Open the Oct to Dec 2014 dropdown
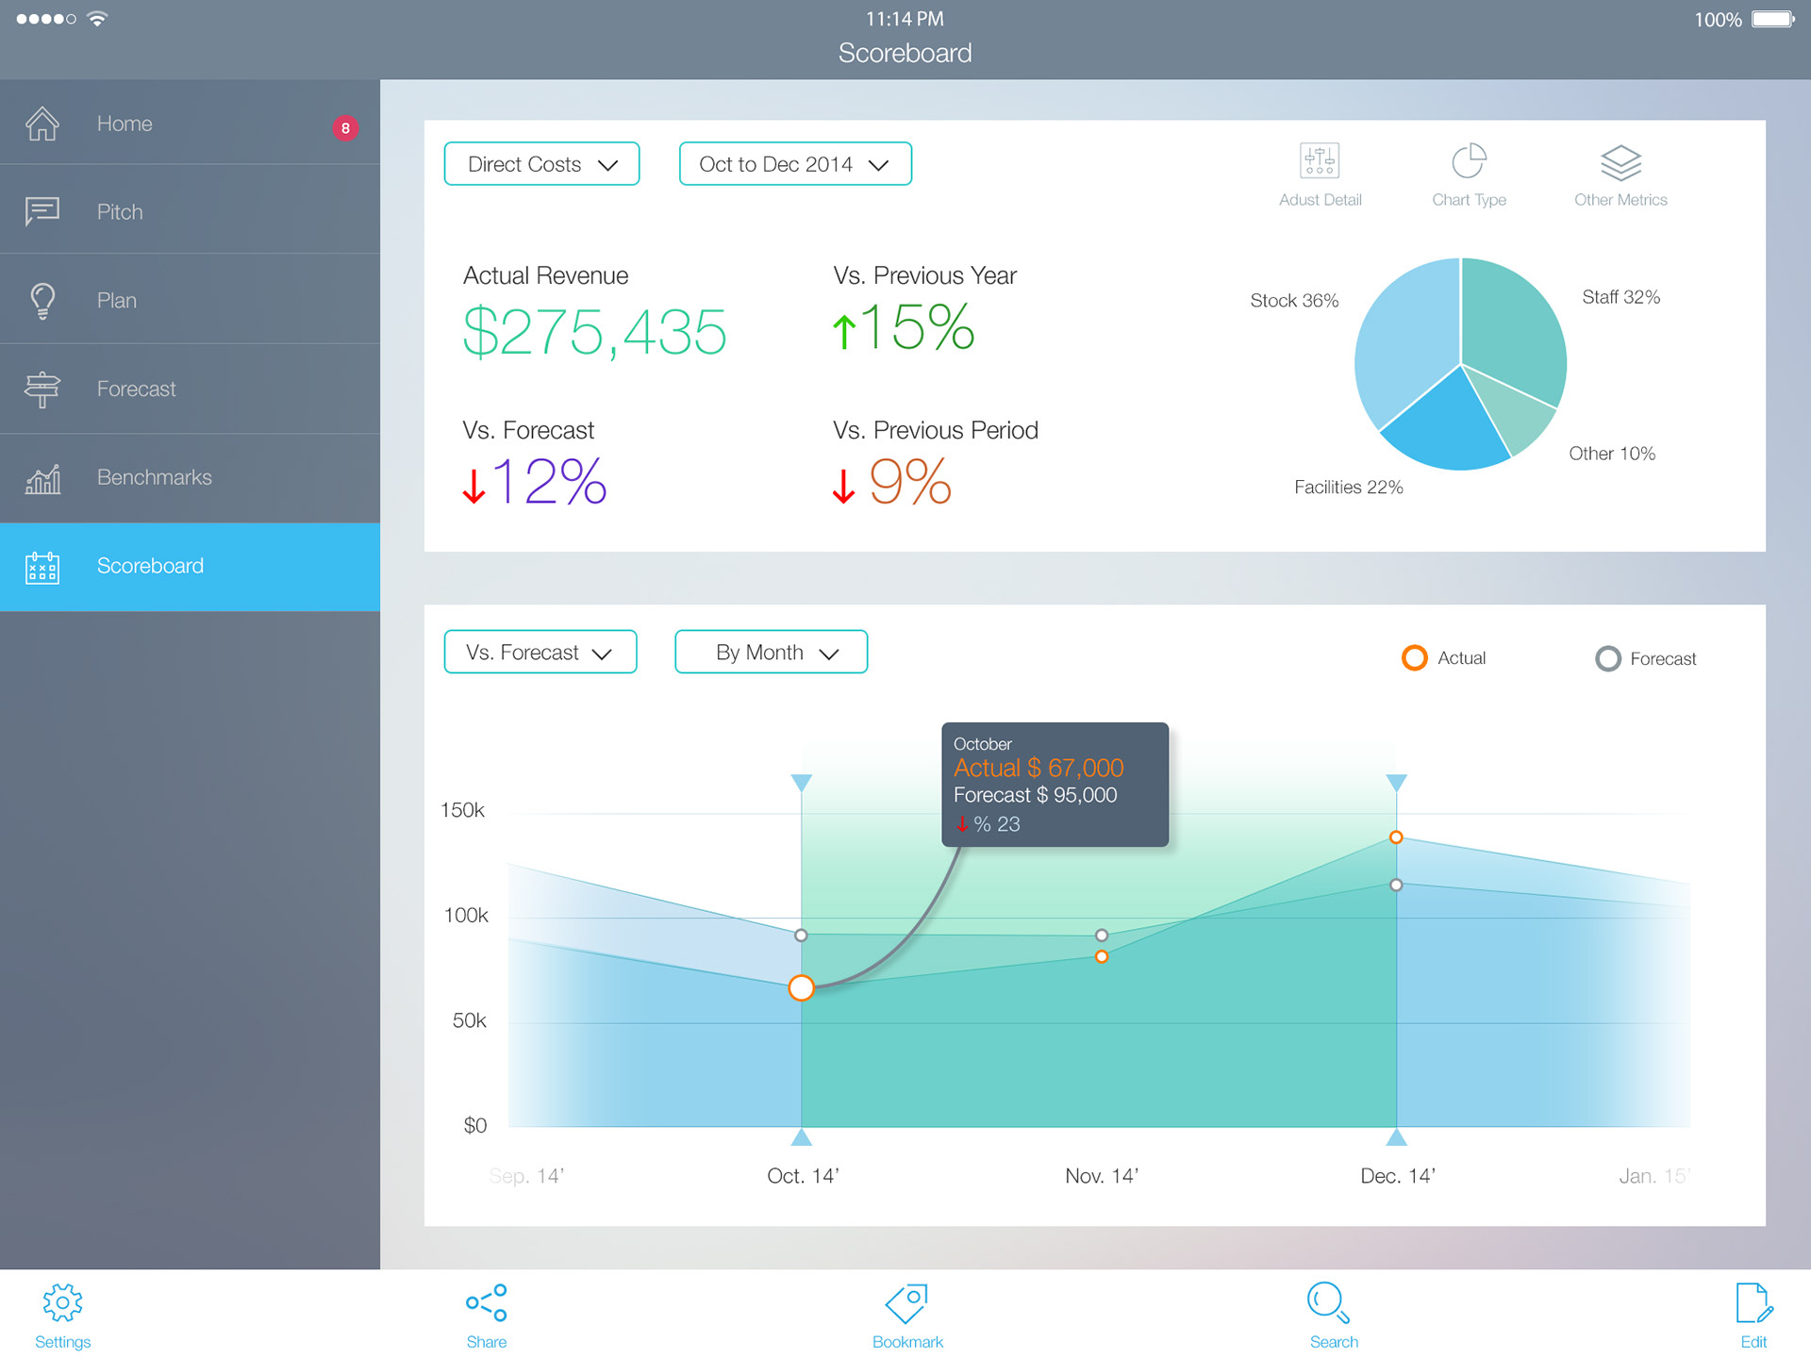Image resolution: width=1811 pixels, height=1358 pixels. [794, 164]
